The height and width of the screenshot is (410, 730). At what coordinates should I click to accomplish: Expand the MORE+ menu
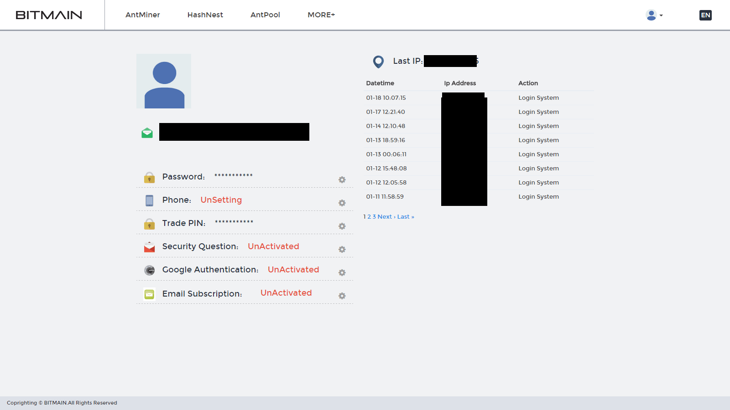[x=321, y=15]
